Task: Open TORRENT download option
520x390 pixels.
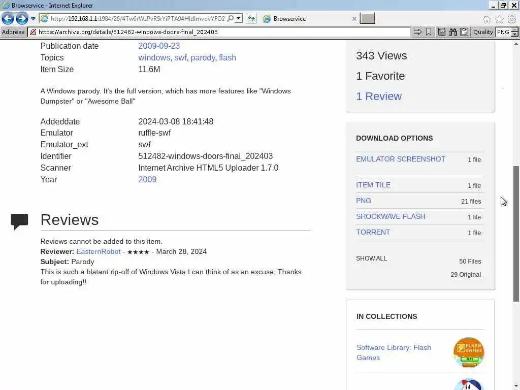Action: [x=373, y=232]
